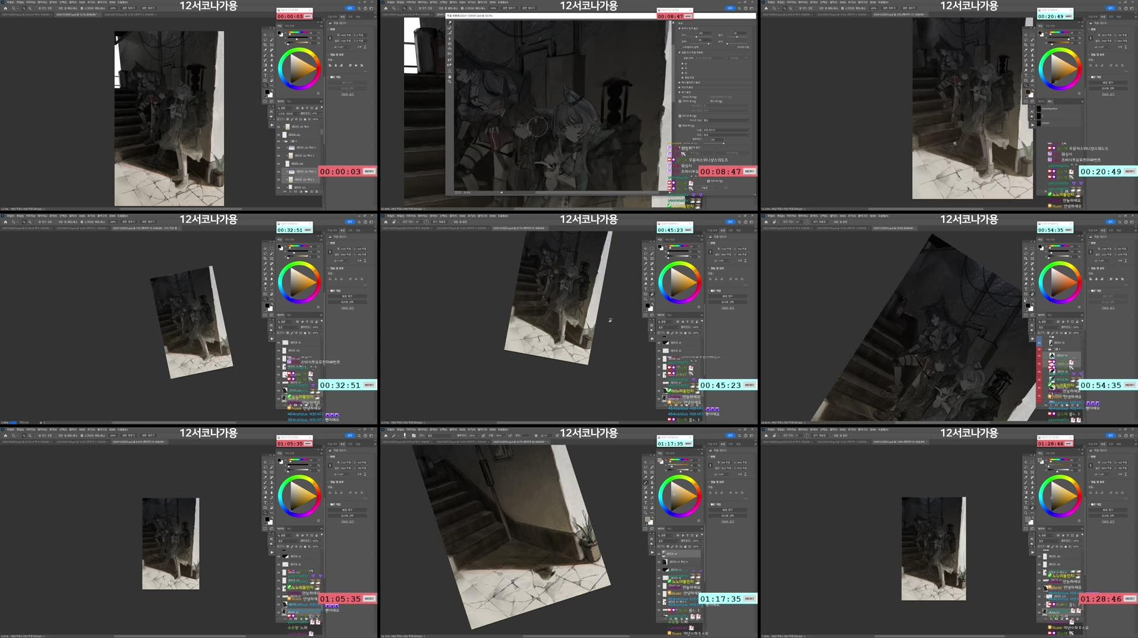
Task: Toggle Quick Mask mode in 00:00:03 frame
Action: coord(265,101)
